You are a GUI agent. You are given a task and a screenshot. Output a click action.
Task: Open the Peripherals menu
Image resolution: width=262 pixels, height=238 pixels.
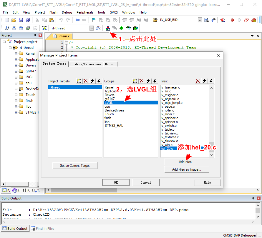tap(85, 12)
